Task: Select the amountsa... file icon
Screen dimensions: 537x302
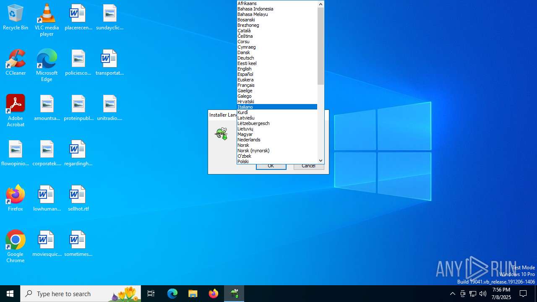Action: pos(47,108)
